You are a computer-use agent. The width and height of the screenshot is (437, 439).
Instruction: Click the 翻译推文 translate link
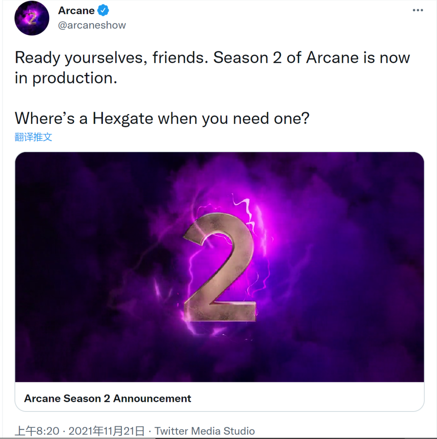tap(33, 137)
